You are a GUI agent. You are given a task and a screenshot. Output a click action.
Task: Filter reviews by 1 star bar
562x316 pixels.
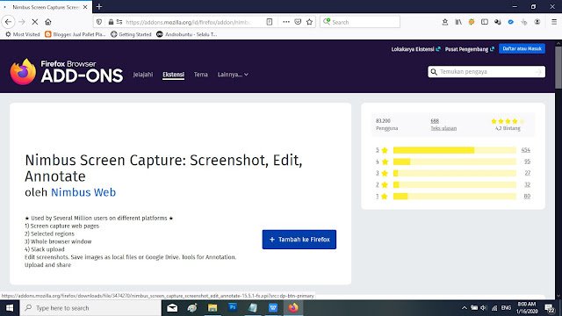[x=455, y=197]
